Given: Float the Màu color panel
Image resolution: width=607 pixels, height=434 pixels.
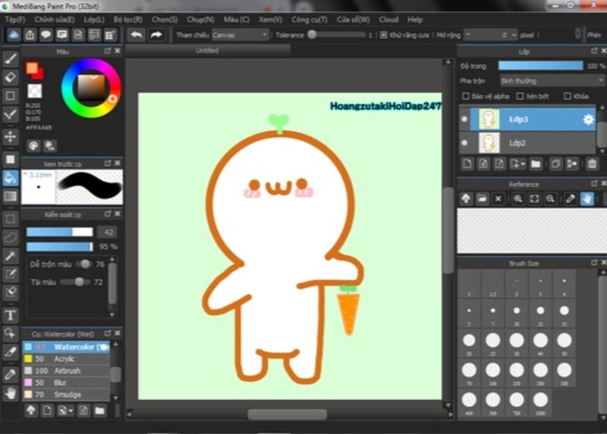Looking at the screenshot, I should tap(107, 51).
